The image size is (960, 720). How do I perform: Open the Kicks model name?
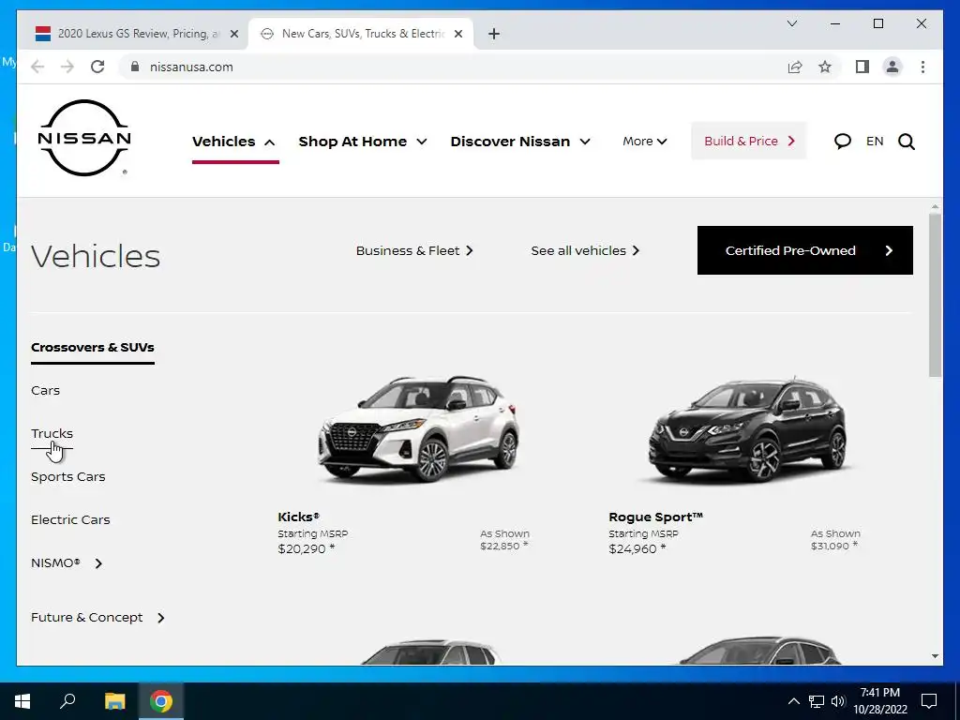point(299,517)
